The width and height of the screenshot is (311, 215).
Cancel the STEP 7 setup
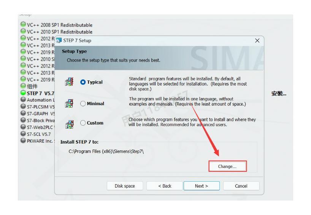pyautogui.click(x=241, y=186)
